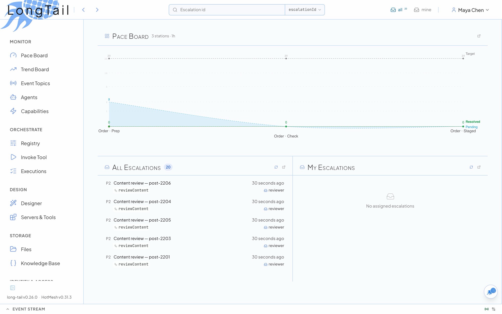The width and height of the screenshot is (502, 314).
Task: Open escalation Content review post-2206
Action: [x=195, y=186]
